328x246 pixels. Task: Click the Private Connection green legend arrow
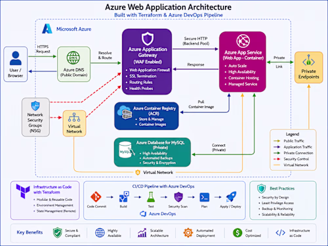point(277,153)
